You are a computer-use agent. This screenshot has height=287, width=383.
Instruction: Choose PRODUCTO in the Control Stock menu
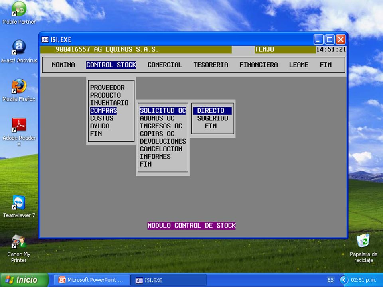click(105, 95)
